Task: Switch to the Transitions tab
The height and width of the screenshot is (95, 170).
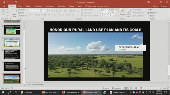Action: click(x=38, y=6)
